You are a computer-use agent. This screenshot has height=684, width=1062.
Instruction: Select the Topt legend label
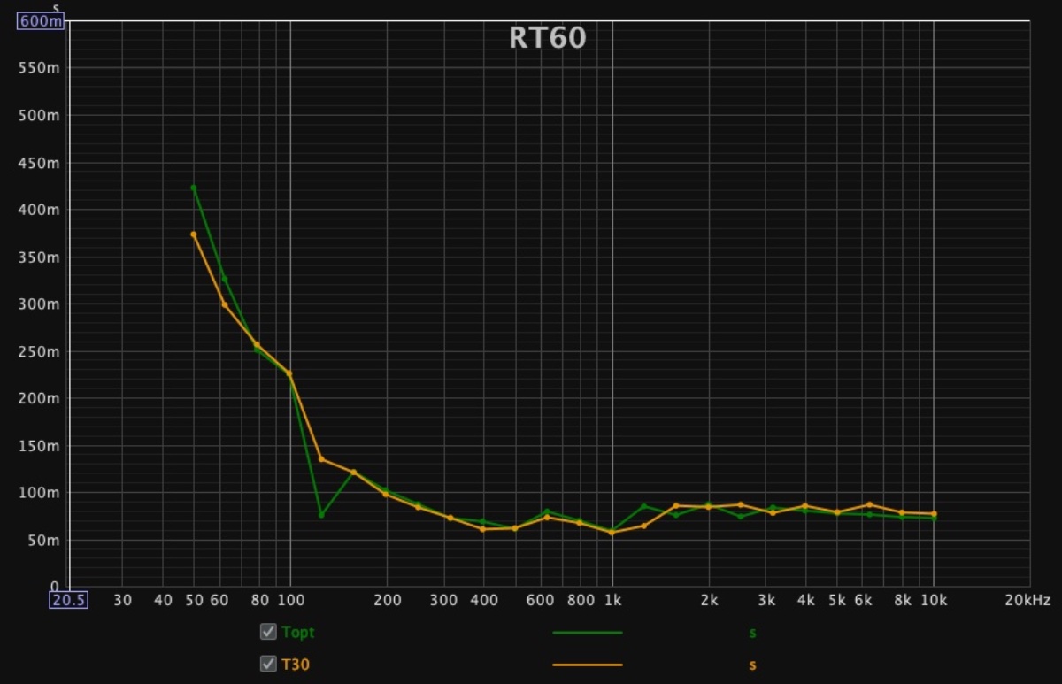click(x=298, y=633)
